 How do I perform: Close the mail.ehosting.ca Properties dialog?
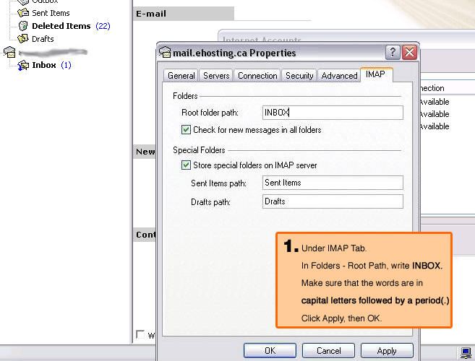[409, 53]
